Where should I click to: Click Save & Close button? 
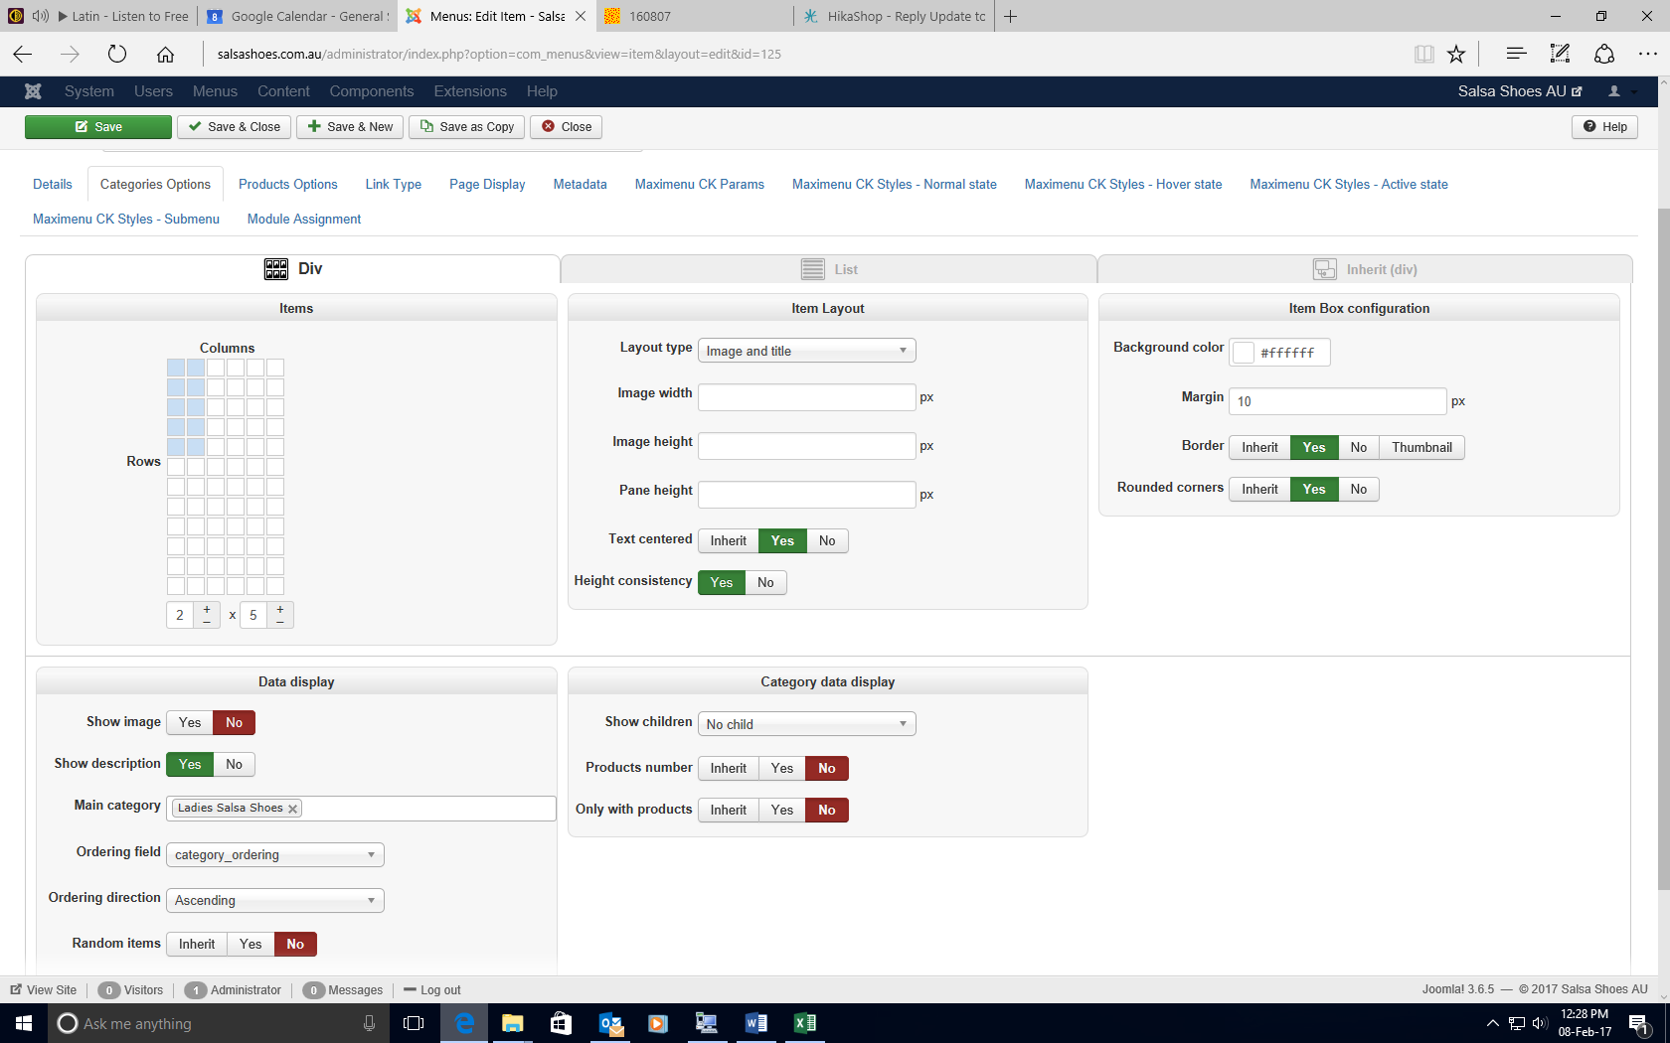coord(235,127)
